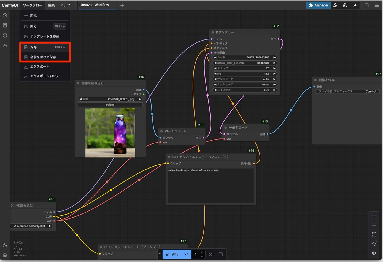Toggle link visibility eye icon
383x262 pixels.
pyautogui.click(x=374, y=253)
